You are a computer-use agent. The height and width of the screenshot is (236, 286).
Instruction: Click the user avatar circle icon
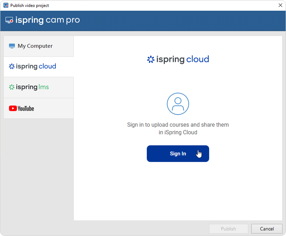(178, 103)
